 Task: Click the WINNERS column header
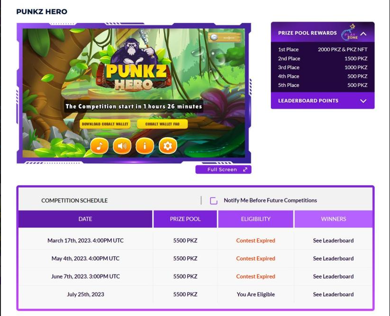coord(333,219)
